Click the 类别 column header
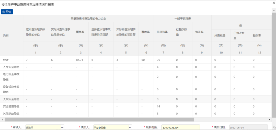Image resolution: width=276 pixels, height=130 pixels. coord(11,35)
